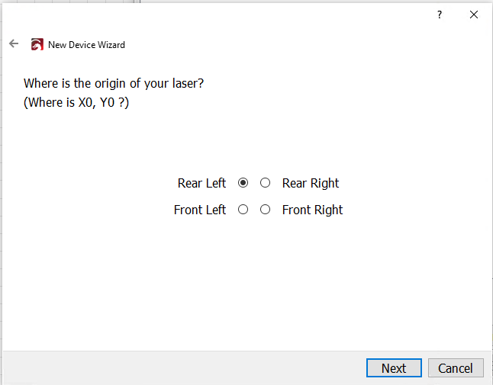
Task: Click the "Rear Right" text label
Action: (311, 184)
